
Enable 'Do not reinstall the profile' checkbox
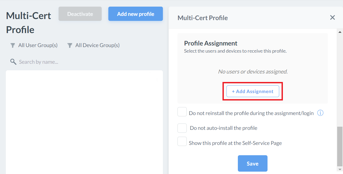[182, 112]
